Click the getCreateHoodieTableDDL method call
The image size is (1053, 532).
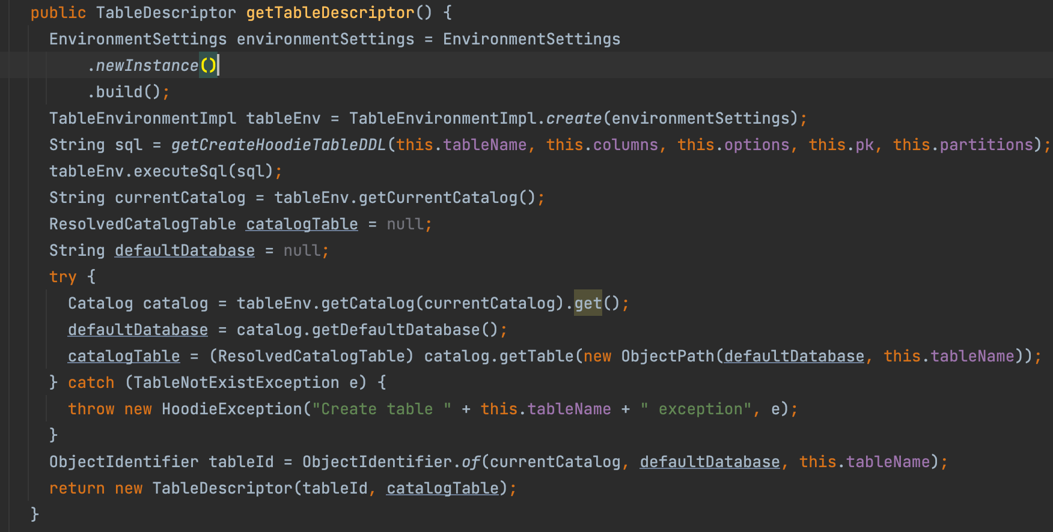[279, 145]
